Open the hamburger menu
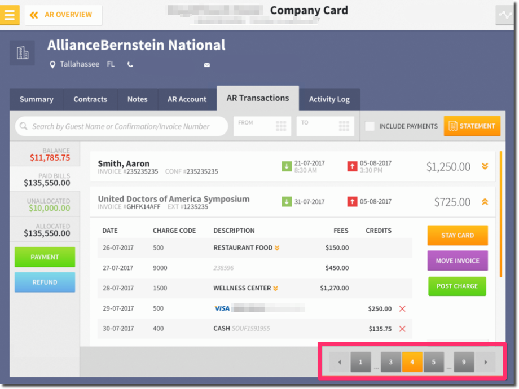The image size is (519, 389). [9, 15]
